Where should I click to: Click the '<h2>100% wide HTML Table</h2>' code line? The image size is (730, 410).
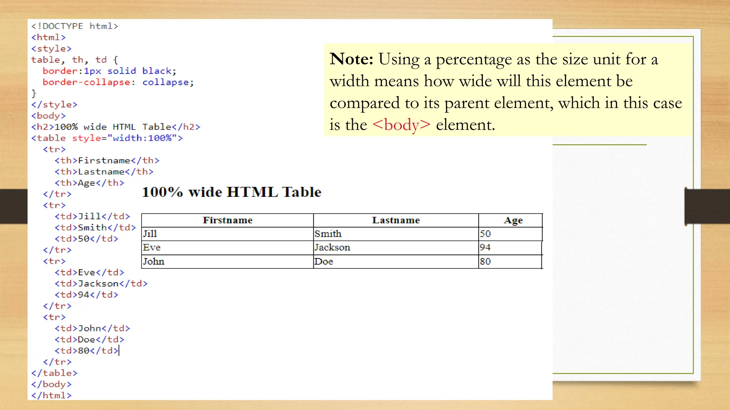click(x=116, y=127)
